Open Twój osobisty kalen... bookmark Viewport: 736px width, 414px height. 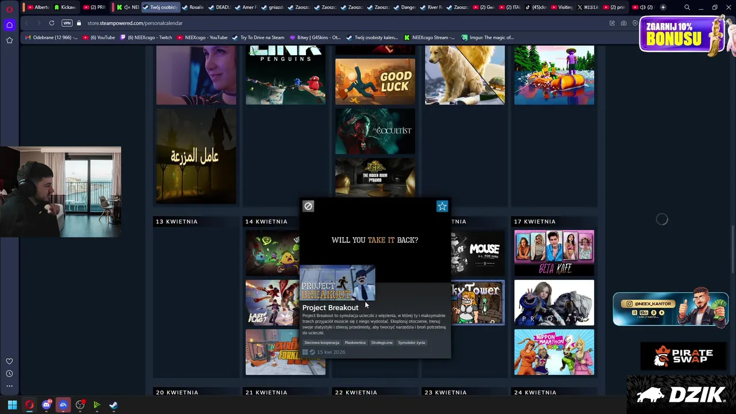tap(372, 37)
